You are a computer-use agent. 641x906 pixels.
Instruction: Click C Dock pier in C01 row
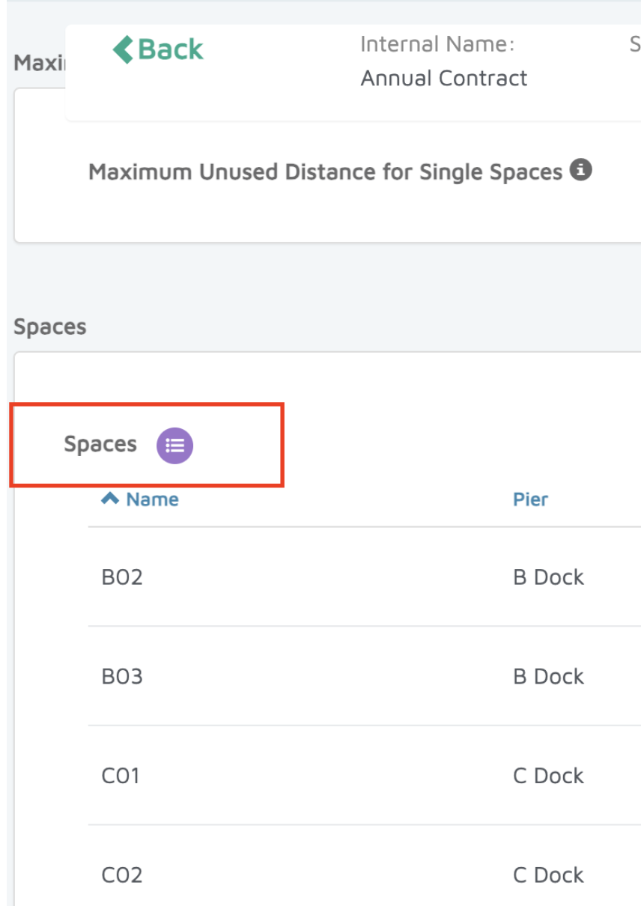pyautogui.click(x=548, y=776)
